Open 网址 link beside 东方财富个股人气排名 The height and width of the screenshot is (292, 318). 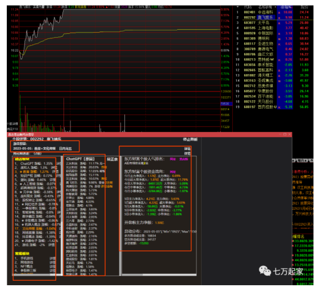173,159
